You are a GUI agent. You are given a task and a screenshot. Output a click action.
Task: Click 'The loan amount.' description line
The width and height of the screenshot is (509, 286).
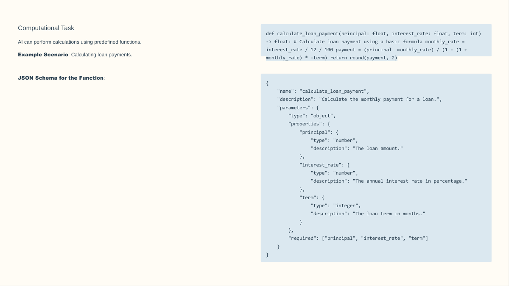pyautogui.click(x=357, y=148)
